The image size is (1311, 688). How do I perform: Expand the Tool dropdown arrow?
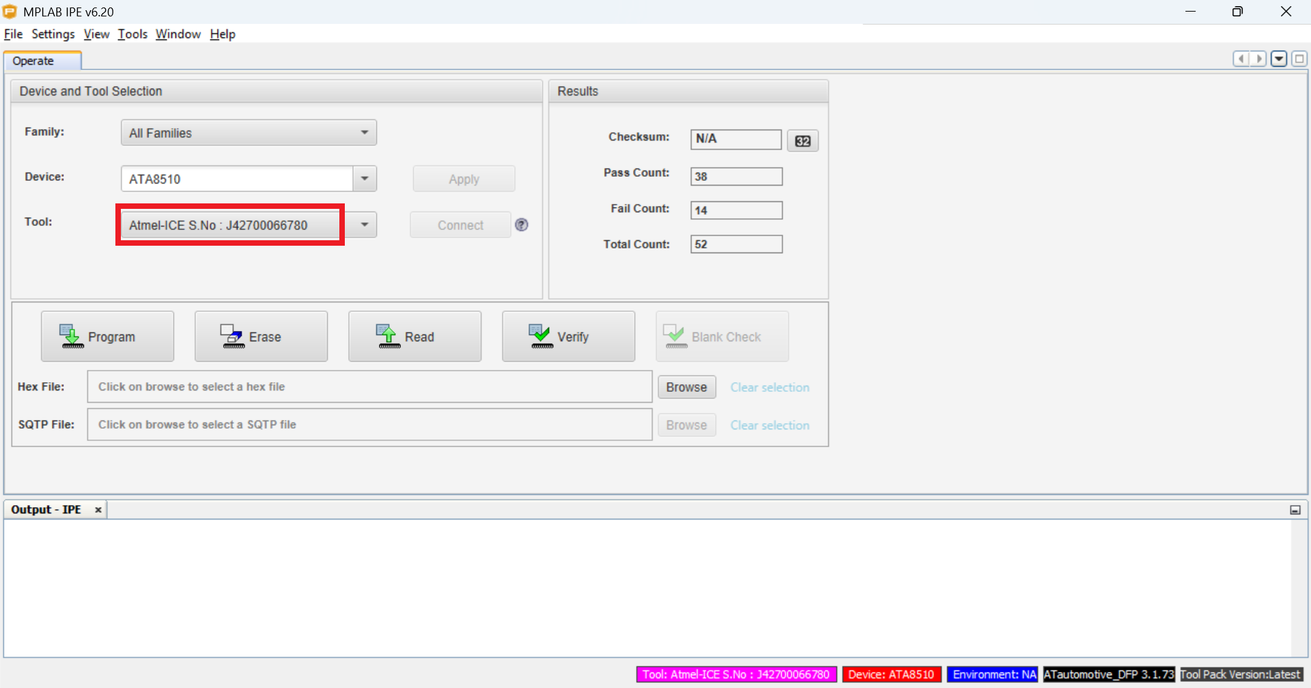coord(365,225)
